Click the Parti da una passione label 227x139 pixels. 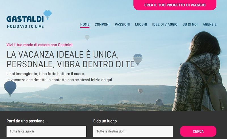click(x=27, y=121)
